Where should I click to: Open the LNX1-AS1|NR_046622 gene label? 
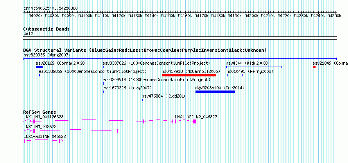pos(45,136)
